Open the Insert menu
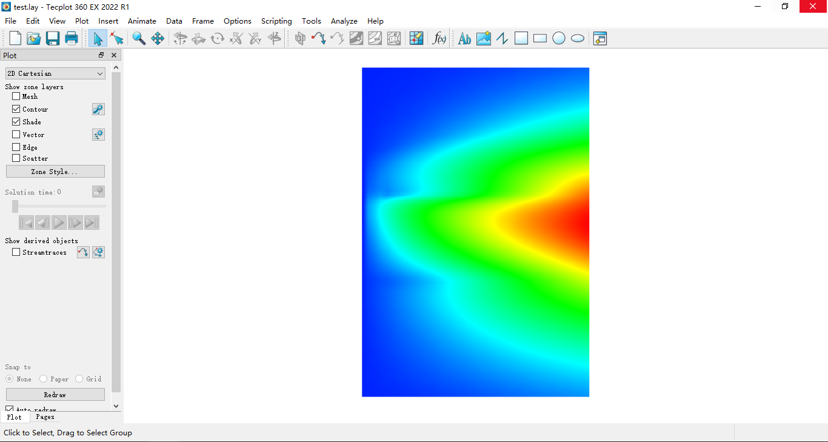This screenshot has height=442, width=828. coord(109,21)
